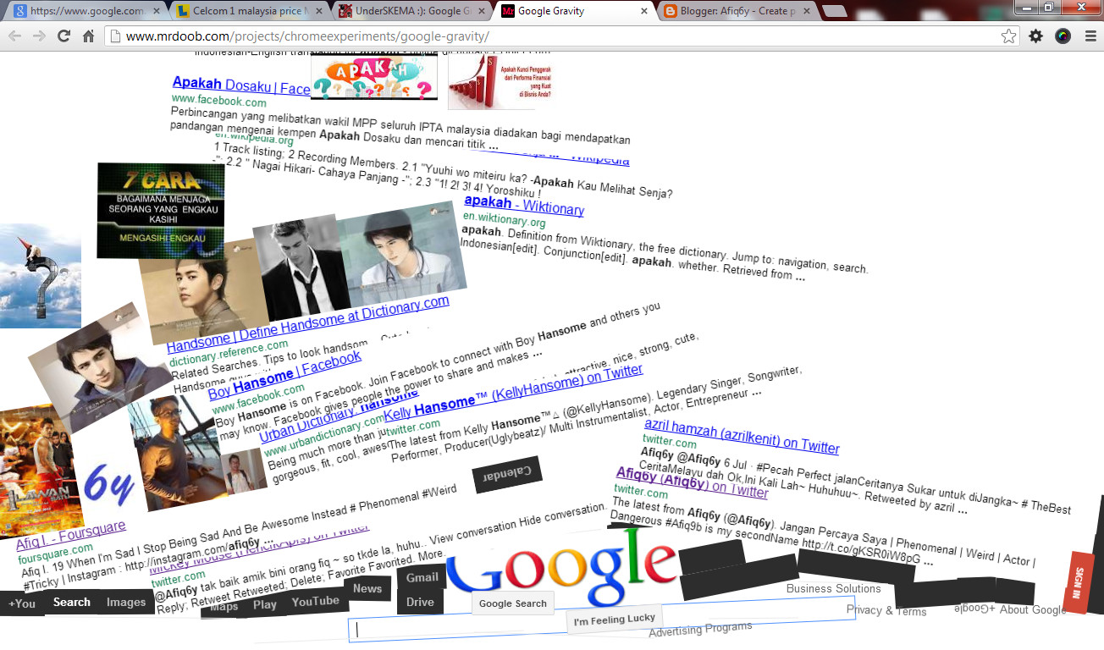Image resolution: width=1104 pixels, height=650 pixels.
Task: Click the Privacy & Terms footer link
Action: [886, 610]
